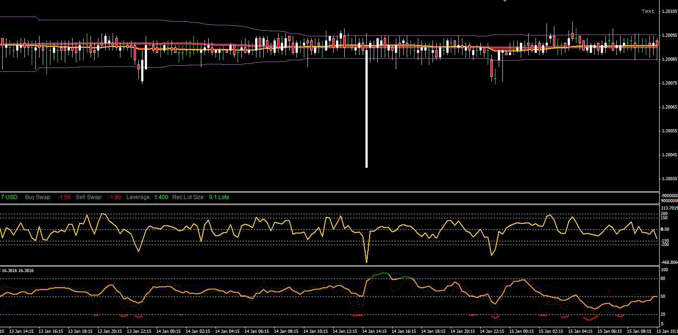Click the "15 Jan 00:15" time label
The height and width of the screenshot is (336, 678).
pyautogui.click(x=522, y=331)
